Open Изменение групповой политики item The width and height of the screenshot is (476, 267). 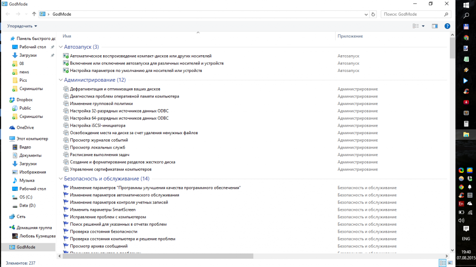point(101,104)
